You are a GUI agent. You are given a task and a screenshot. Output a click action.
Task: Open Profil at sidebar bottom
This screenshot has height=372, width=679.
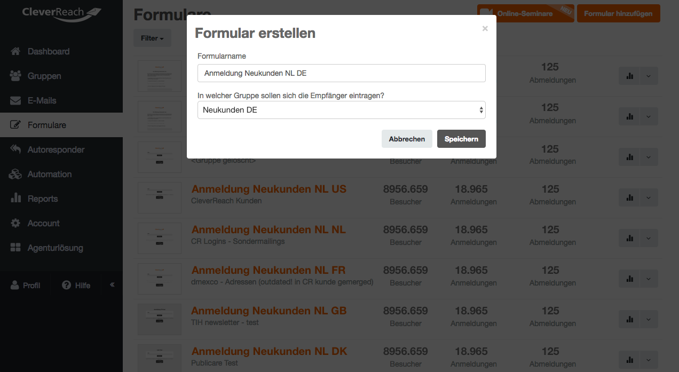pos(26,286)
